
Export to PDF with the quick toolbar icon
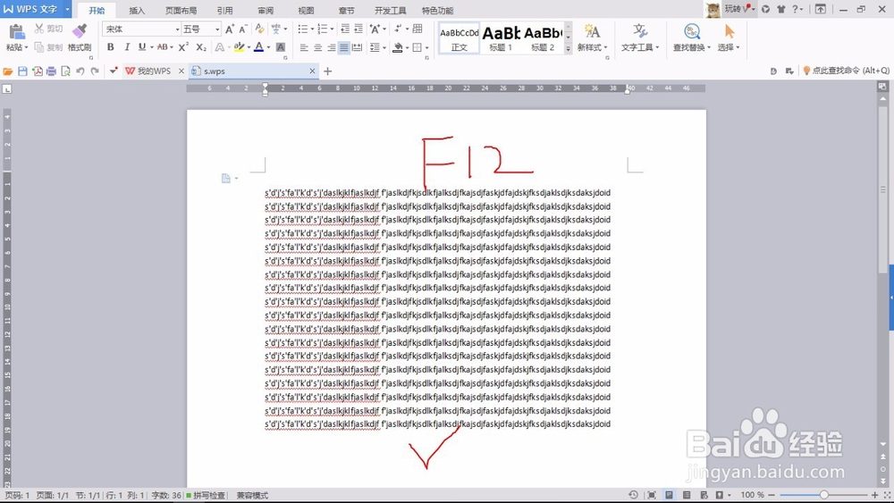pyautogui.click(x=37, y=71)
